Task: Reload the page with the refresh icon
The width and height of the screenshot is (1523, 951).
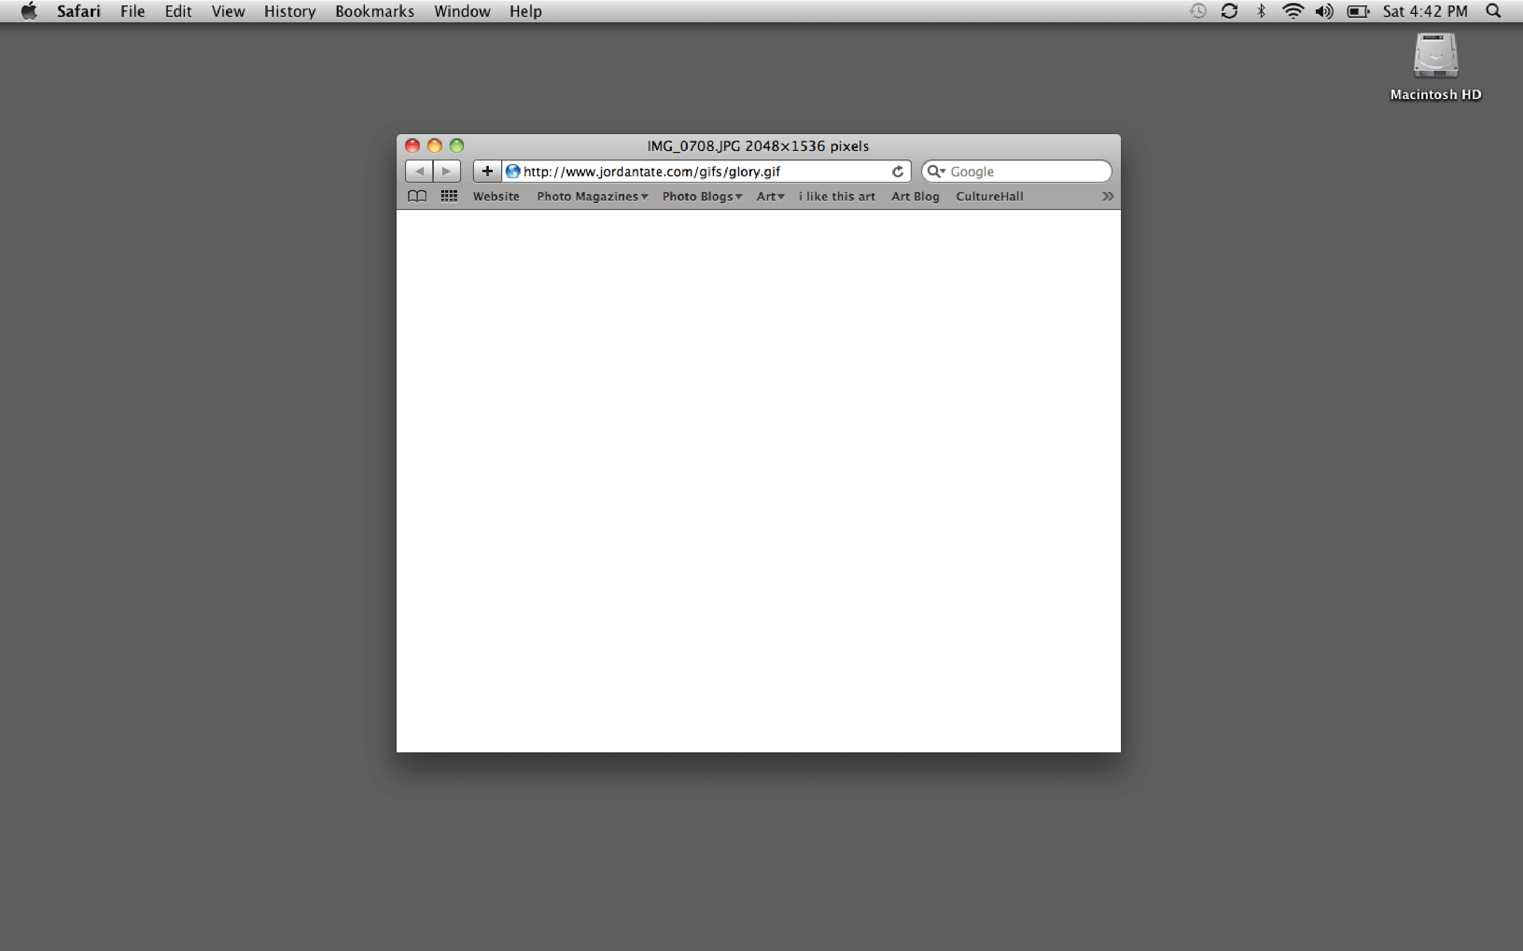Action: [x=897, y=171]
